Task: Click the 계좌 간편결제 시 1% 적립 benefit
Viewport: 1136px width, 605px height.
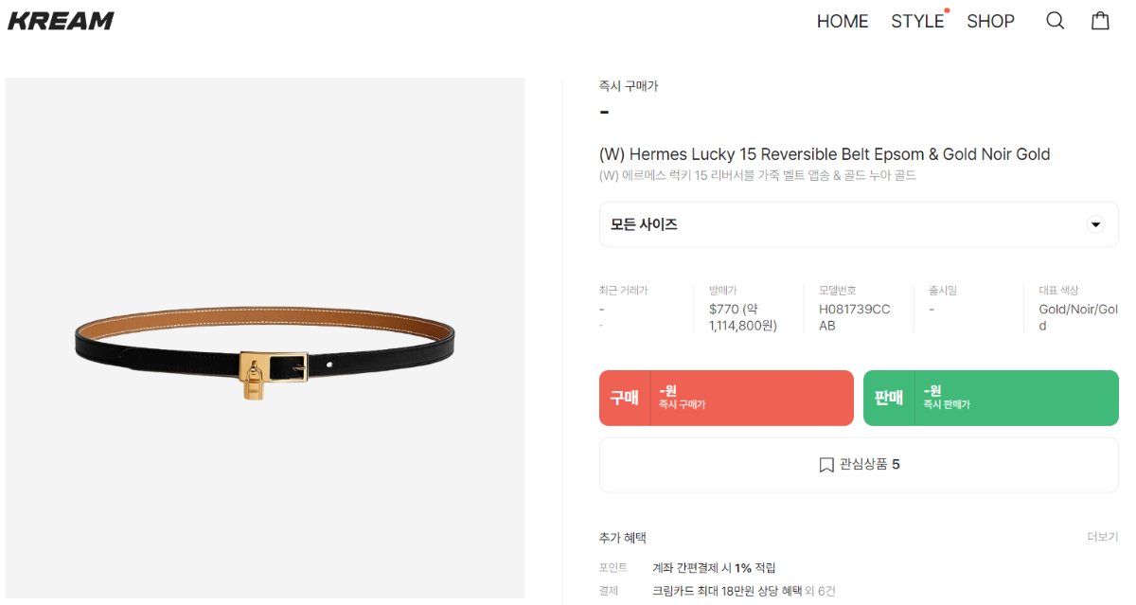Action: [714, 568]
